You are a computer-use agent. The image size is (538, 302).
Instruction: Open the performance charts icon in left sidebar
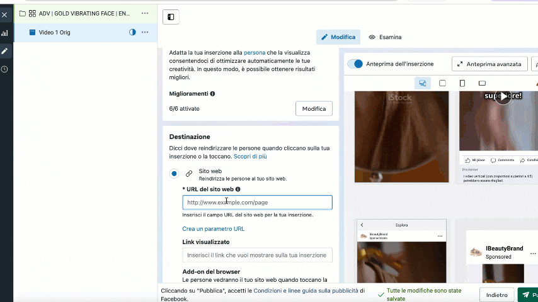pos(4,33)
